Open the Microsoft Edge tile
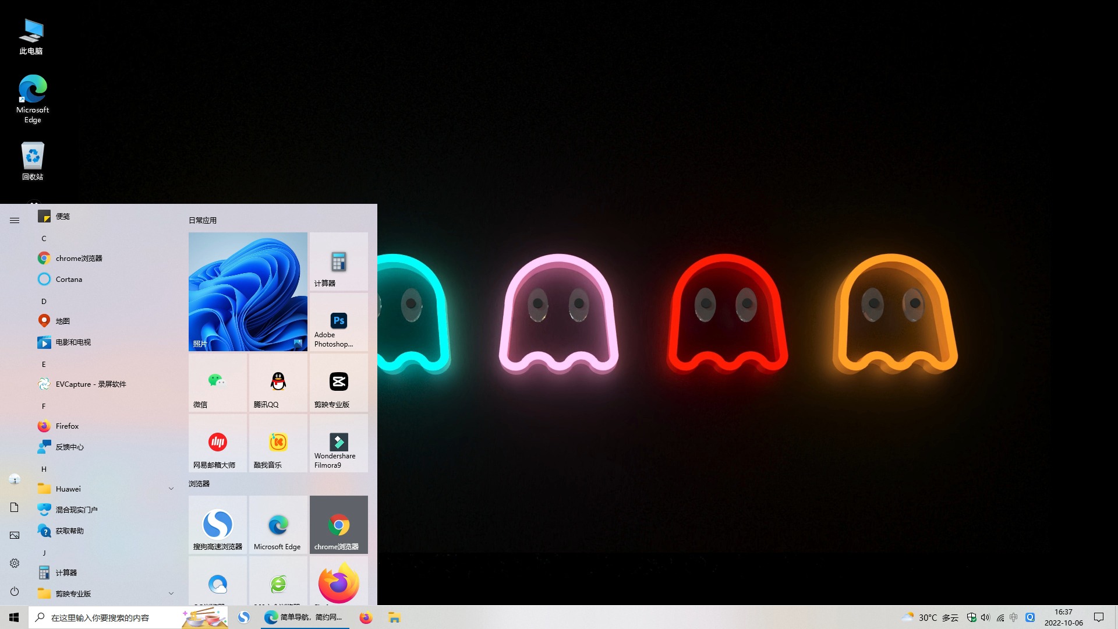This screenshot has height=629, width=1118. click(278, 525)
